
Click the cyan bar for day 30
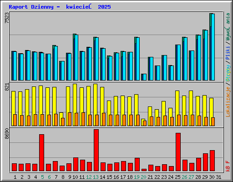(x=213, y=47)
